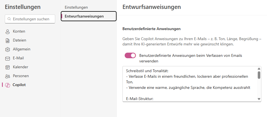Screen dimensions: 267x117
Task: Disable the custom instructions toggle switch
Action: (130, 55)
